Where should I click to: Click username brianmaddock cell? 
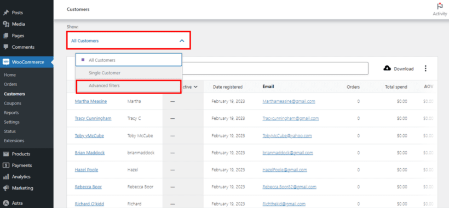[x=141, y=153]
